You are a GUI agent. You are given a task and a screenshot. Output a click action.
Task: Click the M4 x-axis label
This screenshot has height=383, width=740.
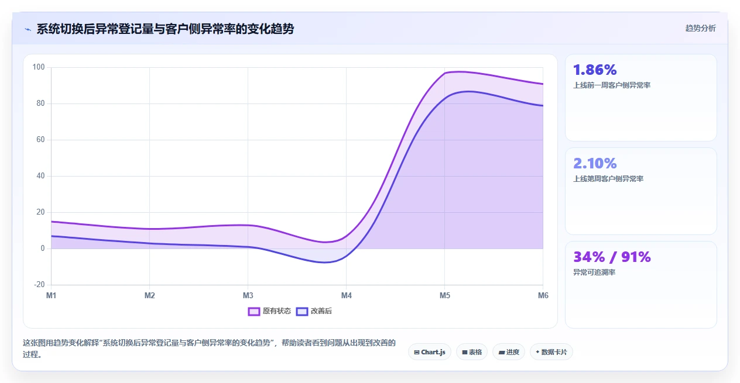[x=347, y=296]
